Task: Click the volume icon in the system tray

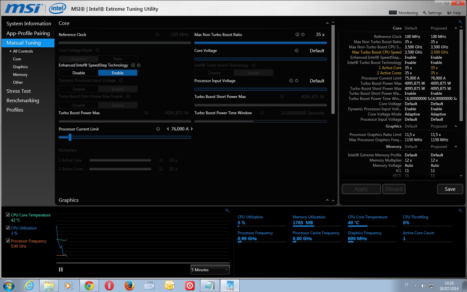Action: (423, 286)
